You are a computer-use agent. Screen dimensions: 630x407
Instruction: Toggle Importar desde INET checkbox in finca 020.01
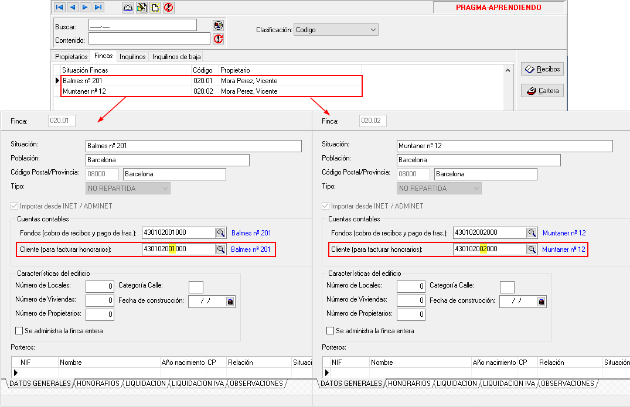point(15,206)
